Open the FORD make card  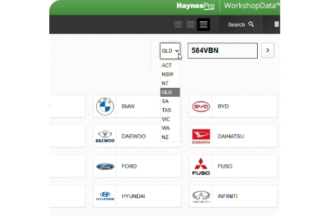137,166
